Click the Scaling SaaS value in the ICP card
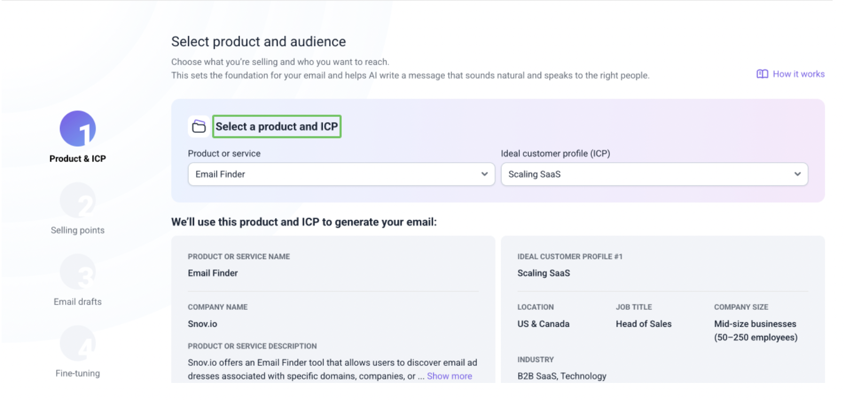 pos(544,273)
